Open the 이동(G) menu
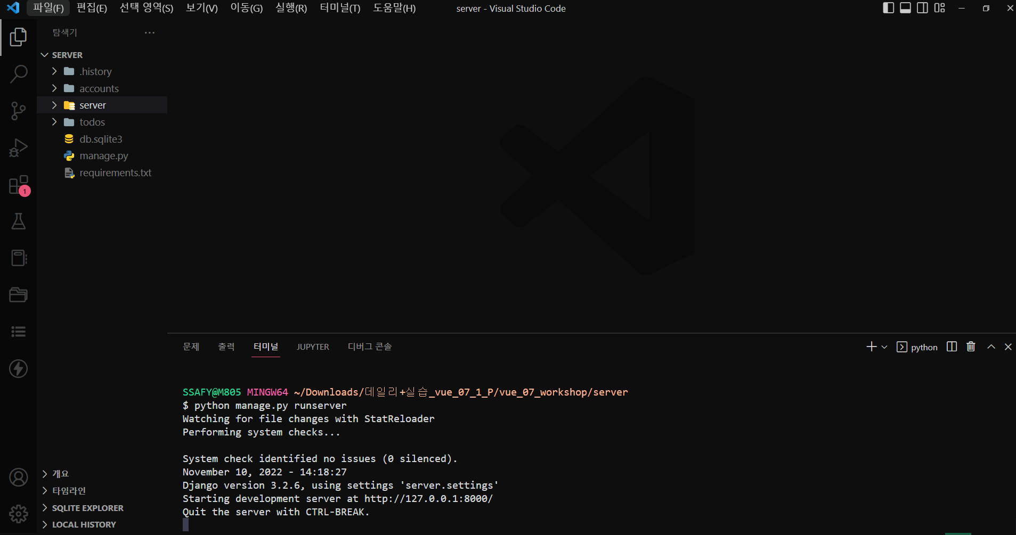Image resolution: width=1016 pixels, height=535 pixels. click(246, 8)
